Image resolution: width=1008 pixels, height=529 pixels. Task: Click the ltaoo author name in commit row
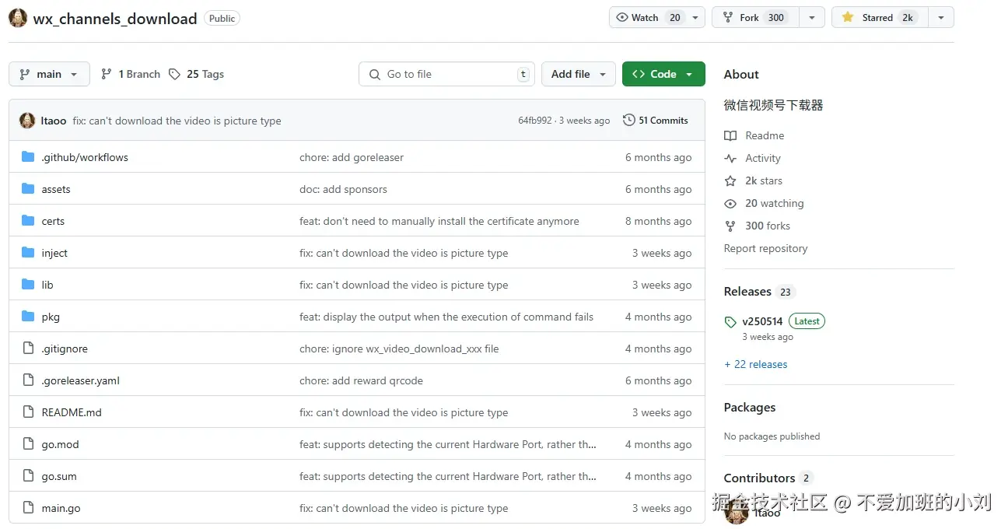coord(54,121)
